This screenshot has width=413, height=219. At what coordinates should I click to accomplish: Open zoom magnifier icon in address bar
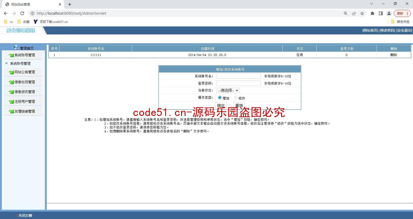346,13
